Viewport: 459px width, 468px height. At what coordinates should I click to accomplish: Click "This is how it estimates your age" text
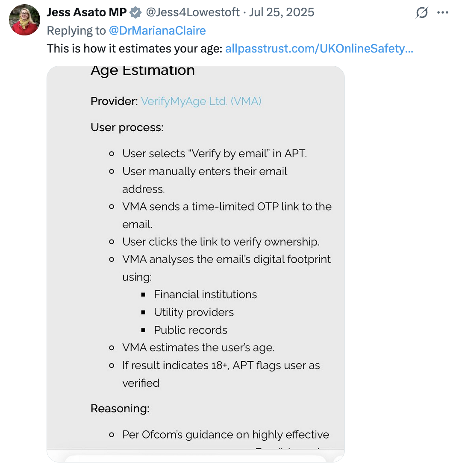pyautogui.click(x=135, y=49)
